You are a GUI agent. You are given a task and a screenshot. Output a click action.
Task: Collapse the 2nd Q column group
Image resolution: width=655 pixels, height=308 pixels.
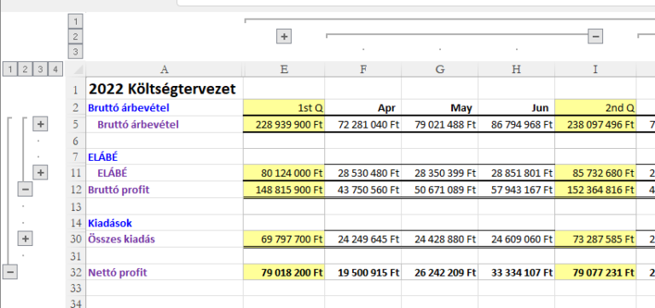[595, 37]
